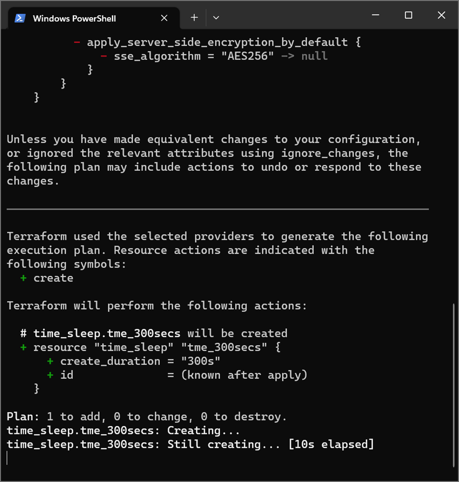Image resolution: width=459 pixels, height=482 pixels.
Task: Click the green plus before 'resource'
Action: click(24, 347)
